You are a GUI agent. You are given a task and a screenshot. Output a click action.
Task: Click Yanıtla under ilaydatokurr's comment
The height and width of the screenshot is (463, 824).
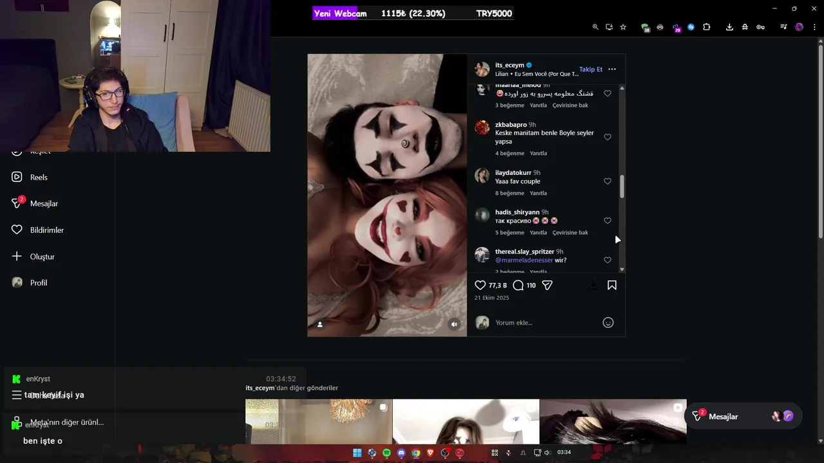[x=538, y=193]
